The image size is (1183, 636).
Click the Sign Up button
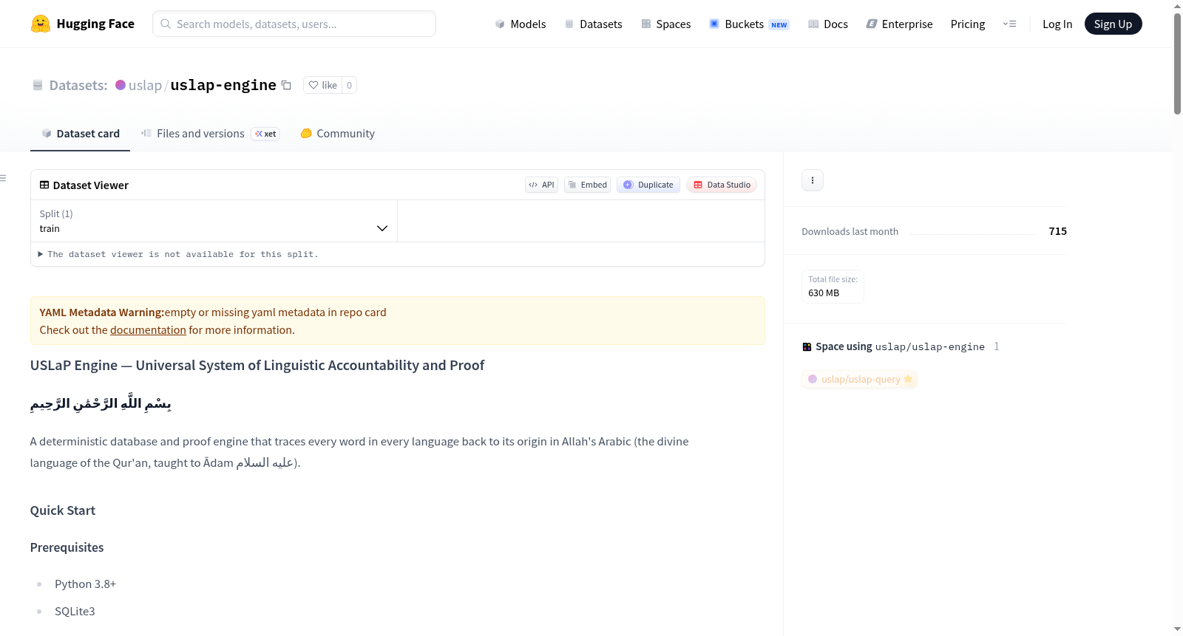pyautogui.click(x=1113, y=24)
